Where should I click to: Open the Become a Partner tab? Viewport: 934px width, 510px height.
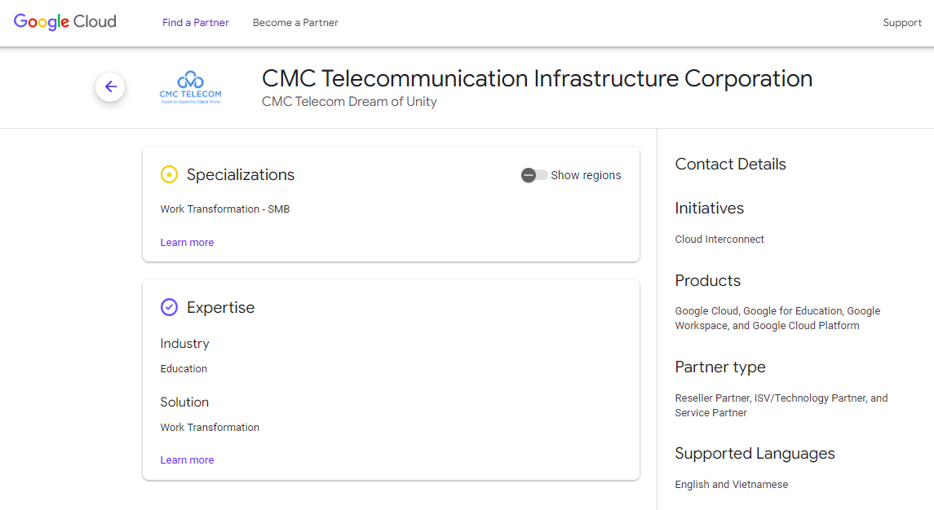pyautogui.click(x=295, y=23)
